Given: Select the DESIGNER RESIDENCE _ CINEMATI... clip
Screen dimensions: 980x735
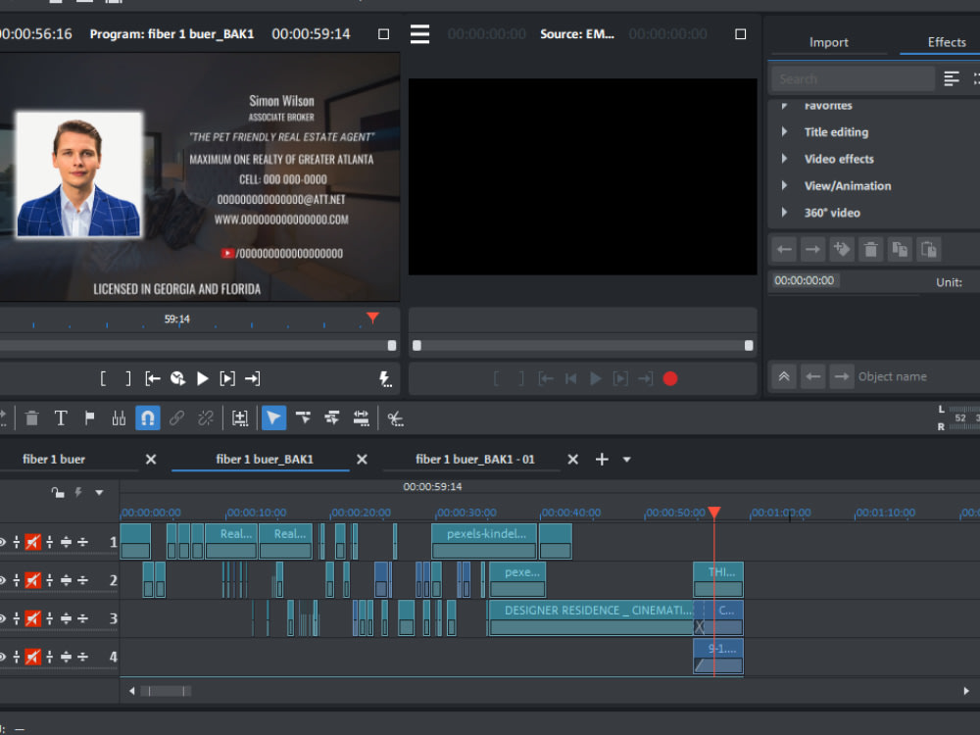Looking at the screenshot, I should tap(591, 618).
